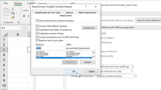Toggle Capitalize names of days checkbox
161x90 pixels.
coord(37,33)
